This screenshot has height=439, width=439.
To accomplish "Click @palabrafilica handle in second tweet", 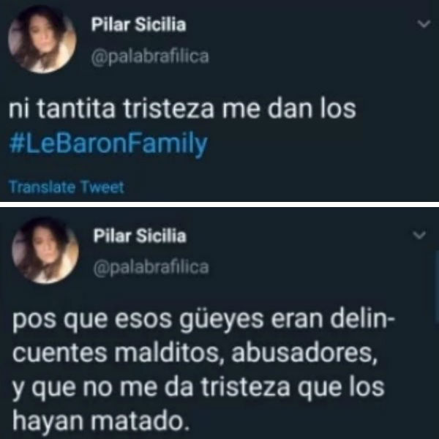I will (151, 267).
